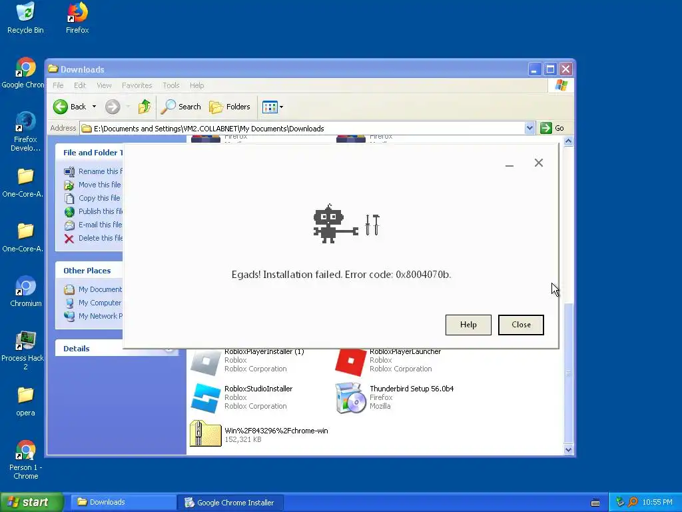Viewport: 682px width, 512px height.
Task: Open Google Chrome desktop shortcut
Action: [25, 73]
